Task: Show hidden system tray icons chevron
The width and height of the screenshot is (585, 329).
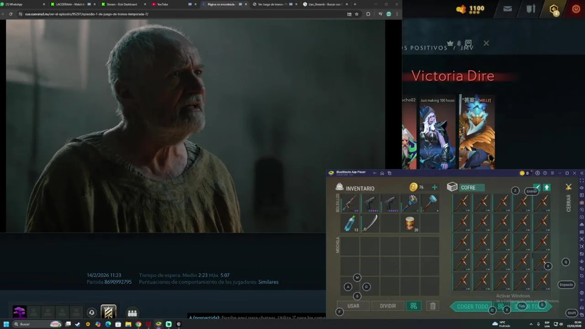Action: click(x=531, y=324)
